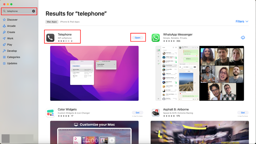Open the Work paper plane icon
Image resolution: width=256 pixels, height=144 pixels.
tap(4, 38)
